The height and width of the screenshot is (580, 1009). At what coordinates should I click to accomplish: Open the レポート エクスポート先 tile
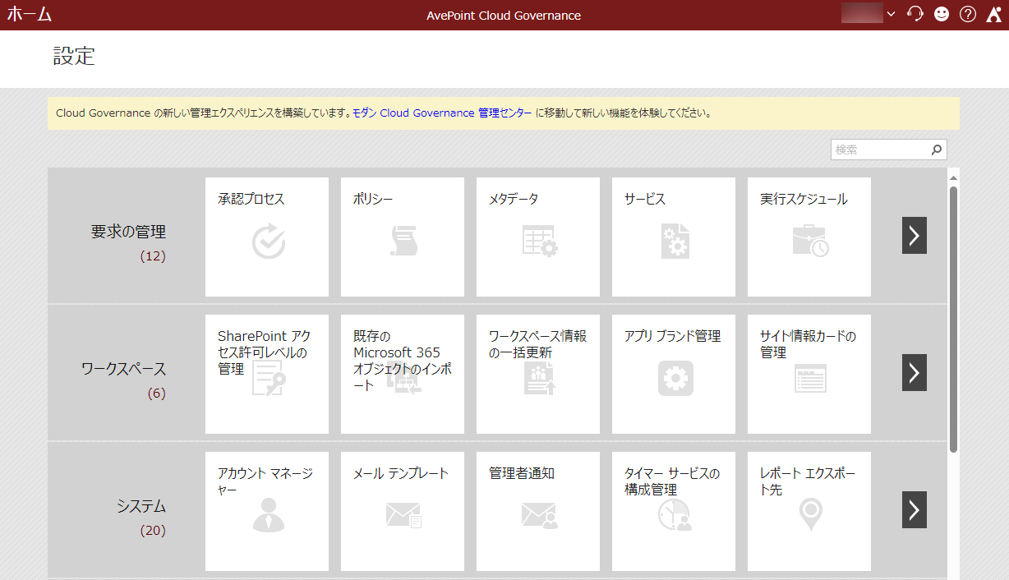point(809,511)
